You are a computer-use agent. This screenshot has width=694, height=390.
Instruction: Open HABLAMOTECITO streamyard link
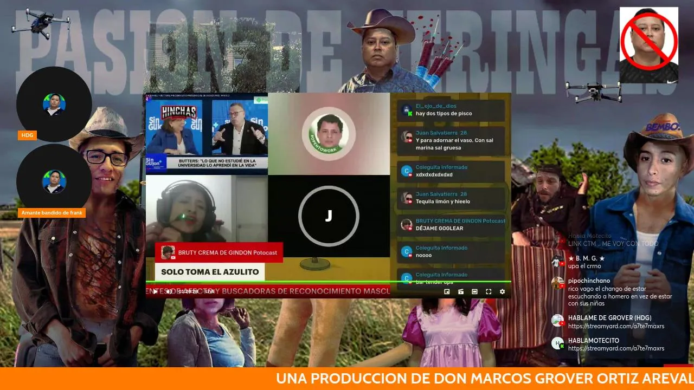[x=616, y=348]
